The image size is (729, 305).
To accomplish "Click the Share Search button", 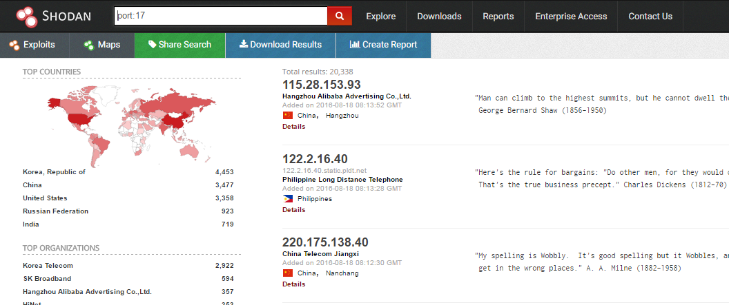I will coord(180,45).
